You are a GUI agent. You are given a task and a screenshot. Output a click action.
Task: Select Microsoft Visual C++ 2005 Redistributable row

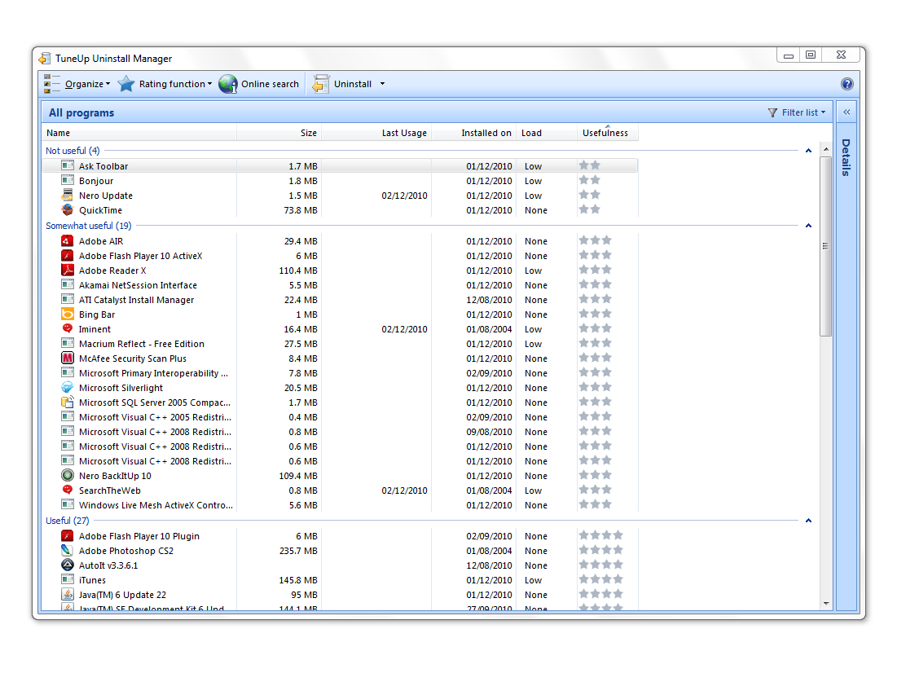tap(340, 417)
